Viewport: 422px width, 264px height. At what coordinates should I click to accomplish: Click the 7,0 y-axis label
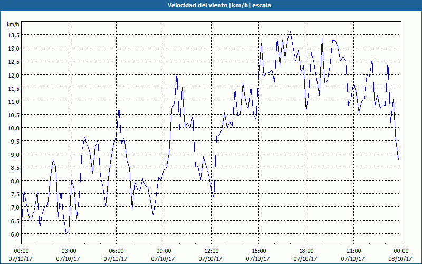pyautogui.click(x=15, y=208)
